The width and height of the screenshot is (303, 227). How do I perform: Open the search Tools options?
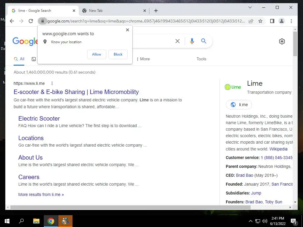coord(201,59)
